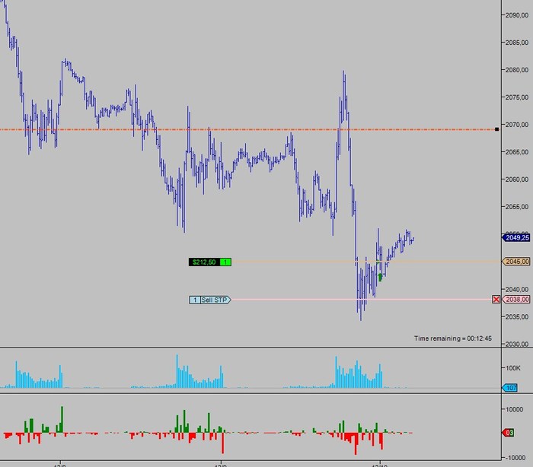The width and height of the screenshot is (533, 467).
Task: Click the 10000 delta axis label
Action: point(514,409)
